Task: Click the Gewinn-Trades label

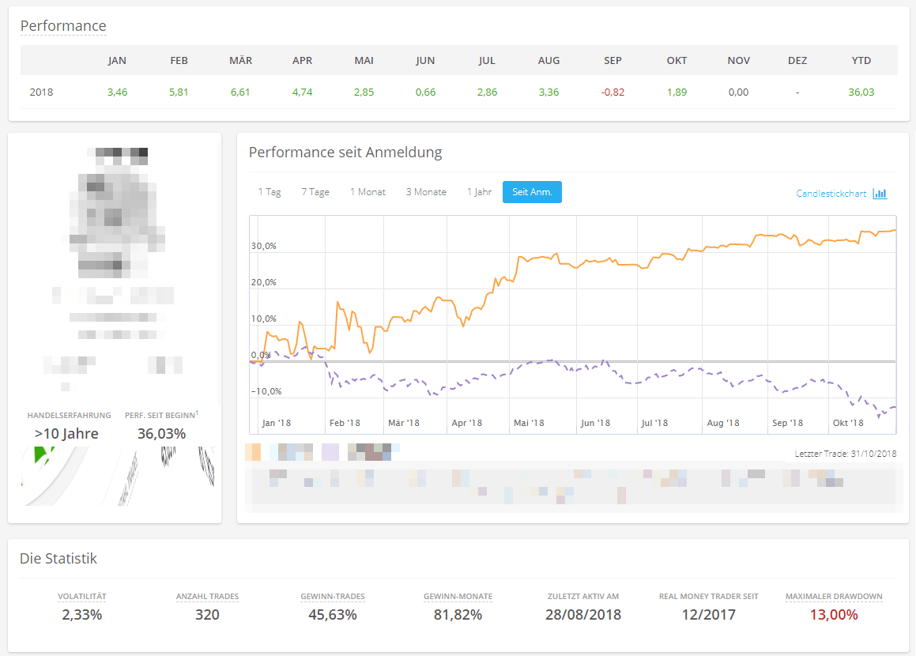Action: point(333,597)
